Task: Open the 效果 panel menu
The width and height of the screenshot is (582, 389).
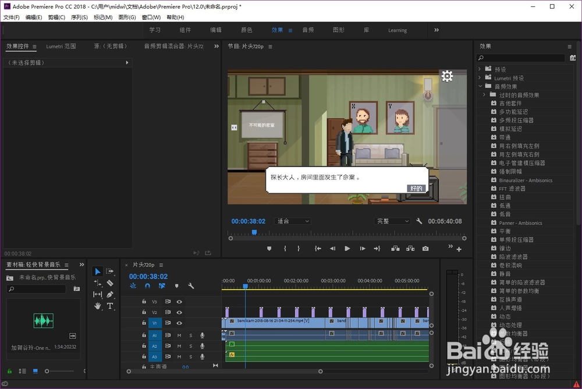Action: click(569, 47)
